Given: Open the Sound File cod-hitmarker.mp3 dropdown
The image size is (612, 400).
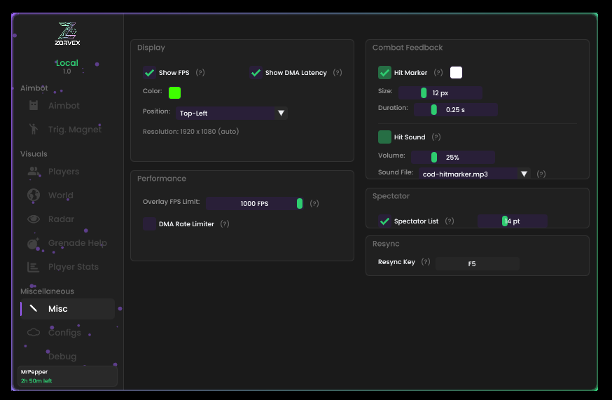Looking at the screenshot, I should point(474,174).
